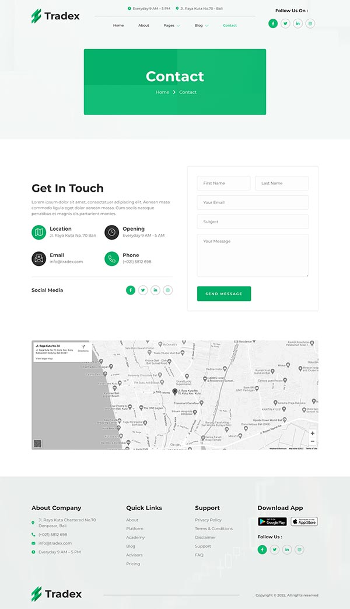The width and height of the screenshot is (350, 609).
Task: Click the dark Opening clock icon
Action: [111, 232]
